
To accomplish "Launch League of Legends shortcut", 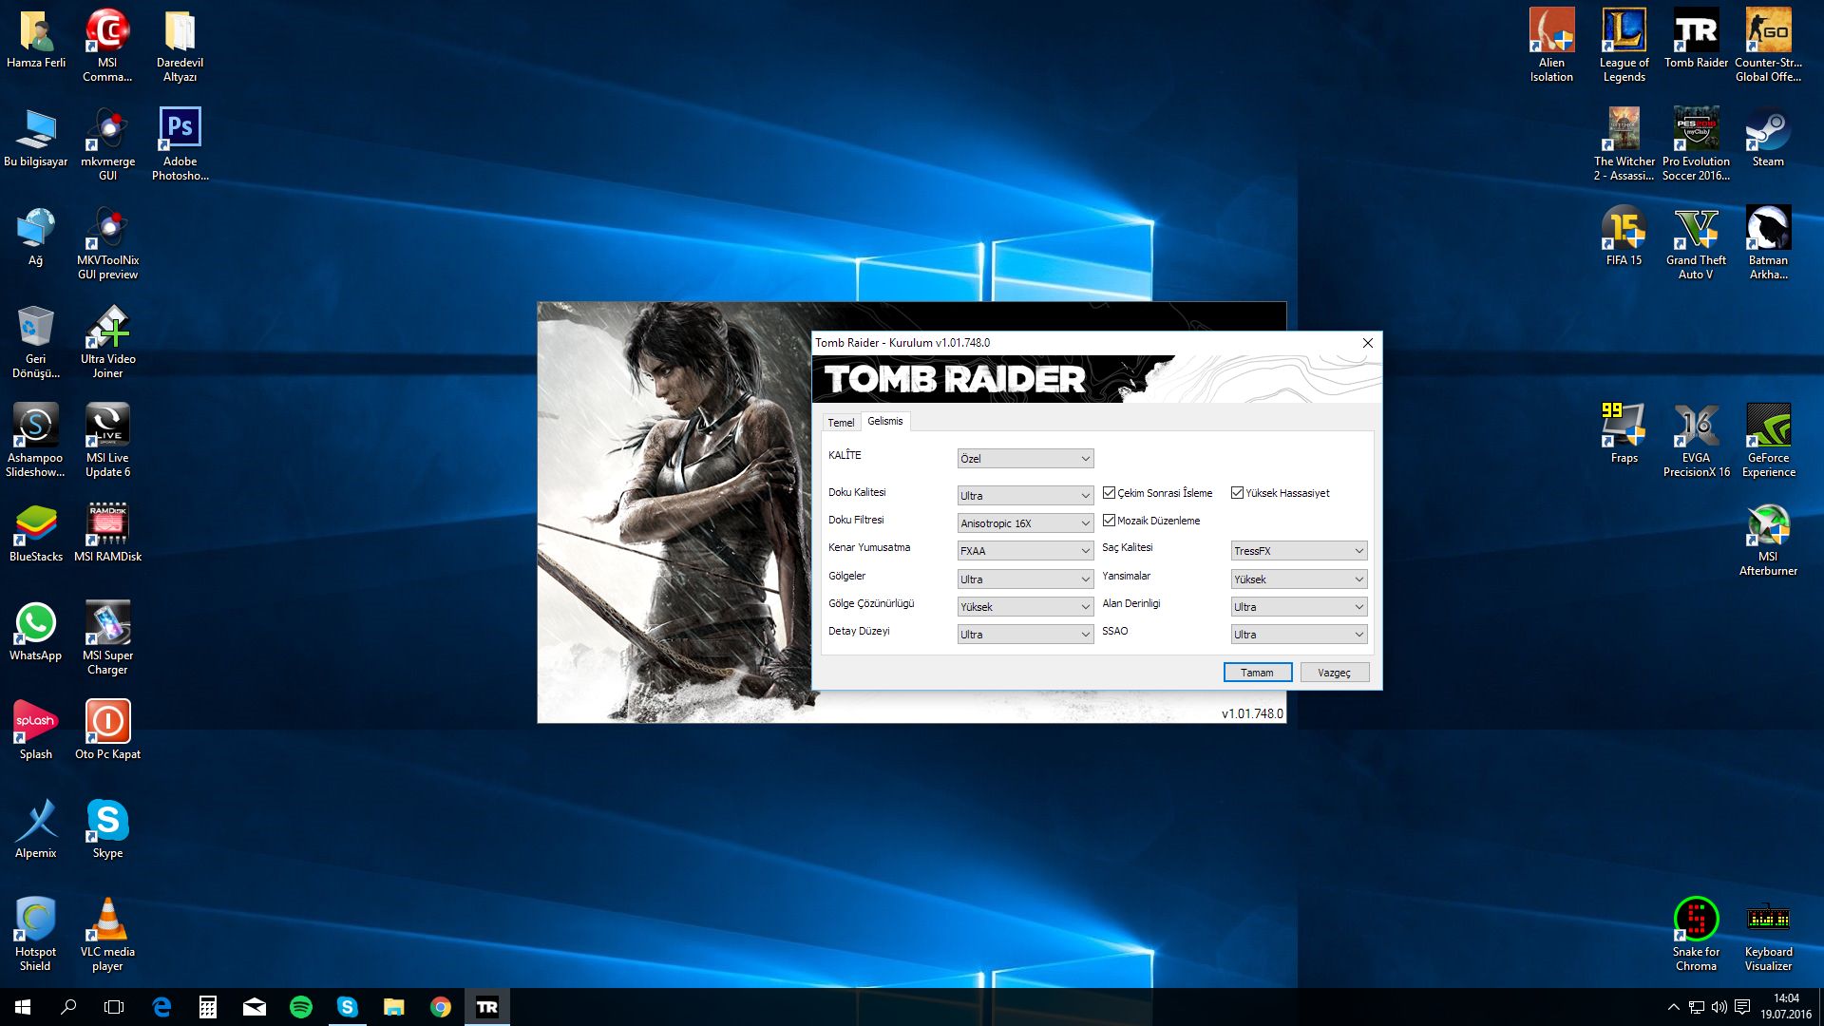I will point(1624,45).
